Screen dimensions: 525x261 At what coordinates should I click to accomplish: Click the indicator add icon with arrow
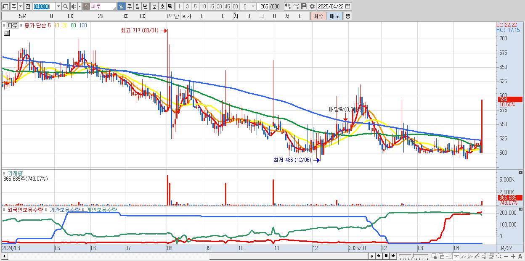pos(288,6)
